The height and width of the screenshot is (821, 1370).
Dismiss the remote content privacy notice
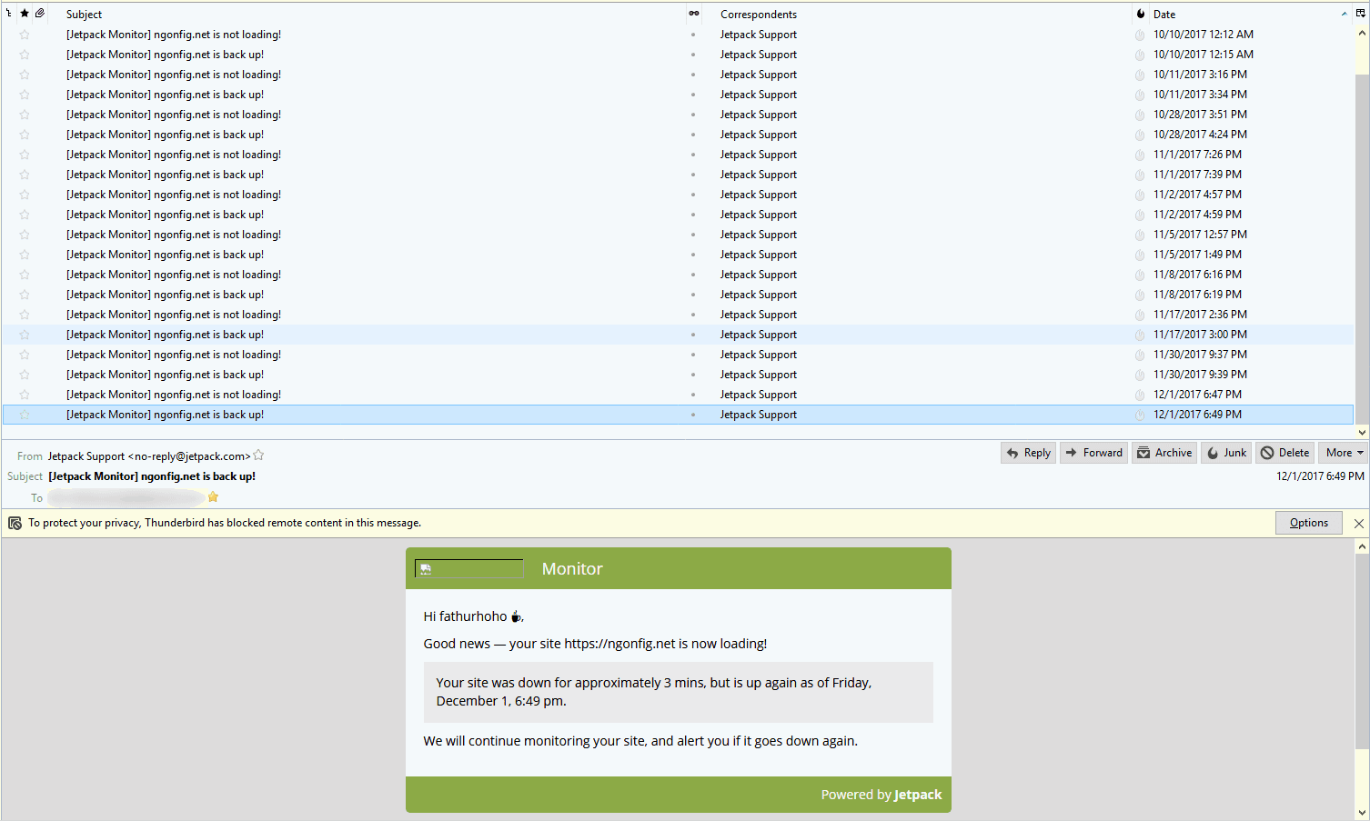tap(1358, 523)
